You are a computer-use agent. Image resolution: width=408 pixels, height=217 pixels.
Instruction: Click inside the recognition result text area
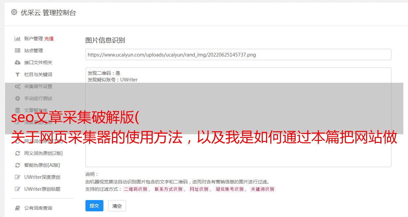click(238, 117)
